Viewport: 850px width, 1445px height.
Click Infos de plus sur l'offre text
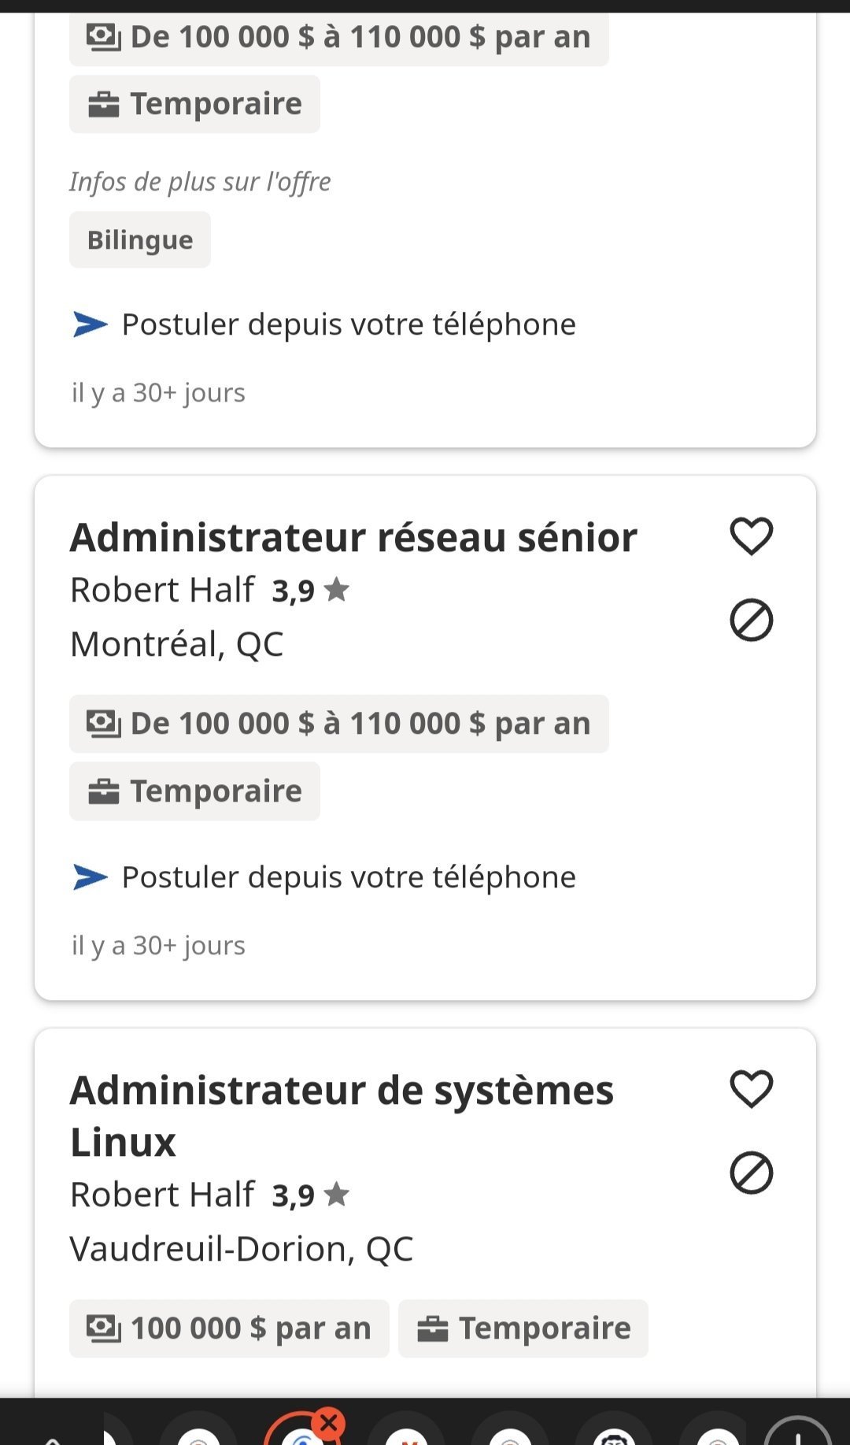point(200,182)
